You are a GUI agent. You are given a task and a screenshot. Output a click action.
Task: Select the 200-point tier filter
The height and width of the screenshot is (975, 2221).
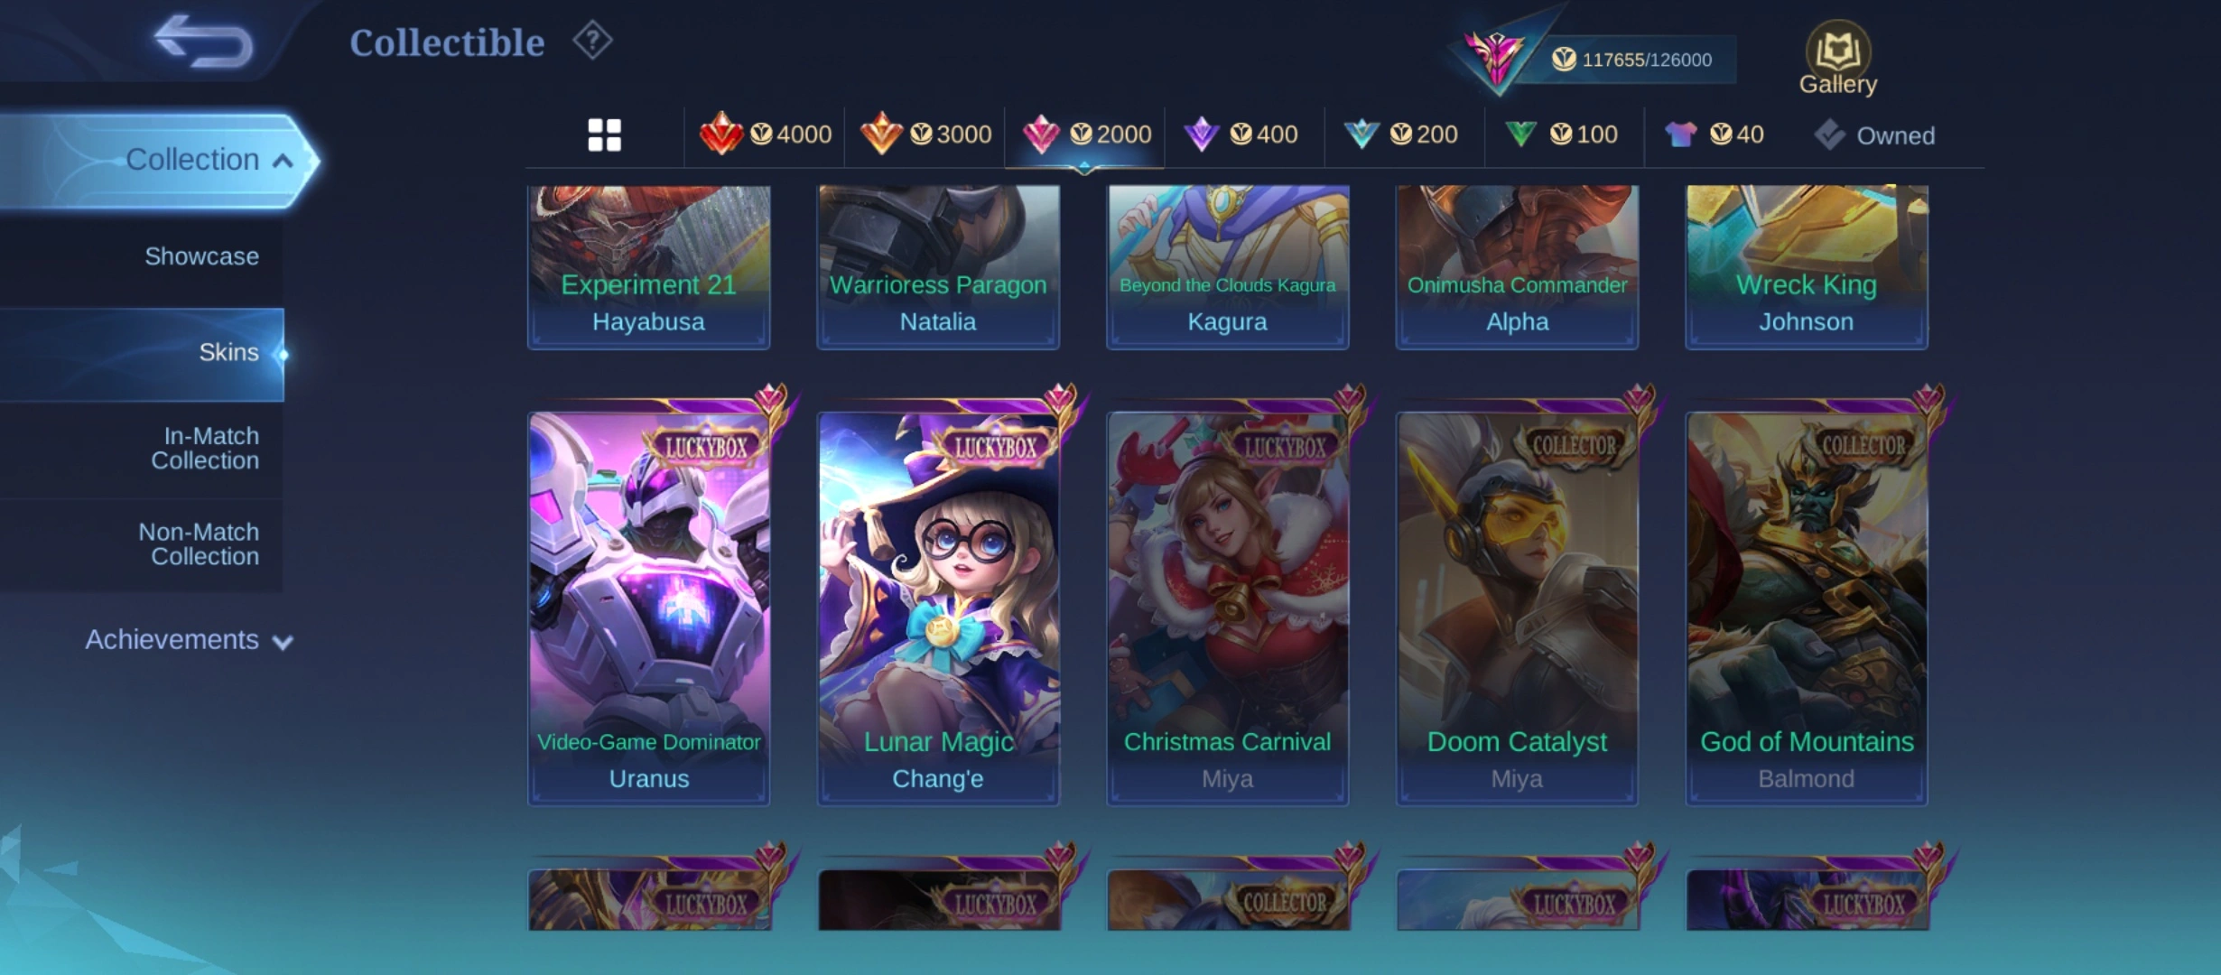point(1400,135)
